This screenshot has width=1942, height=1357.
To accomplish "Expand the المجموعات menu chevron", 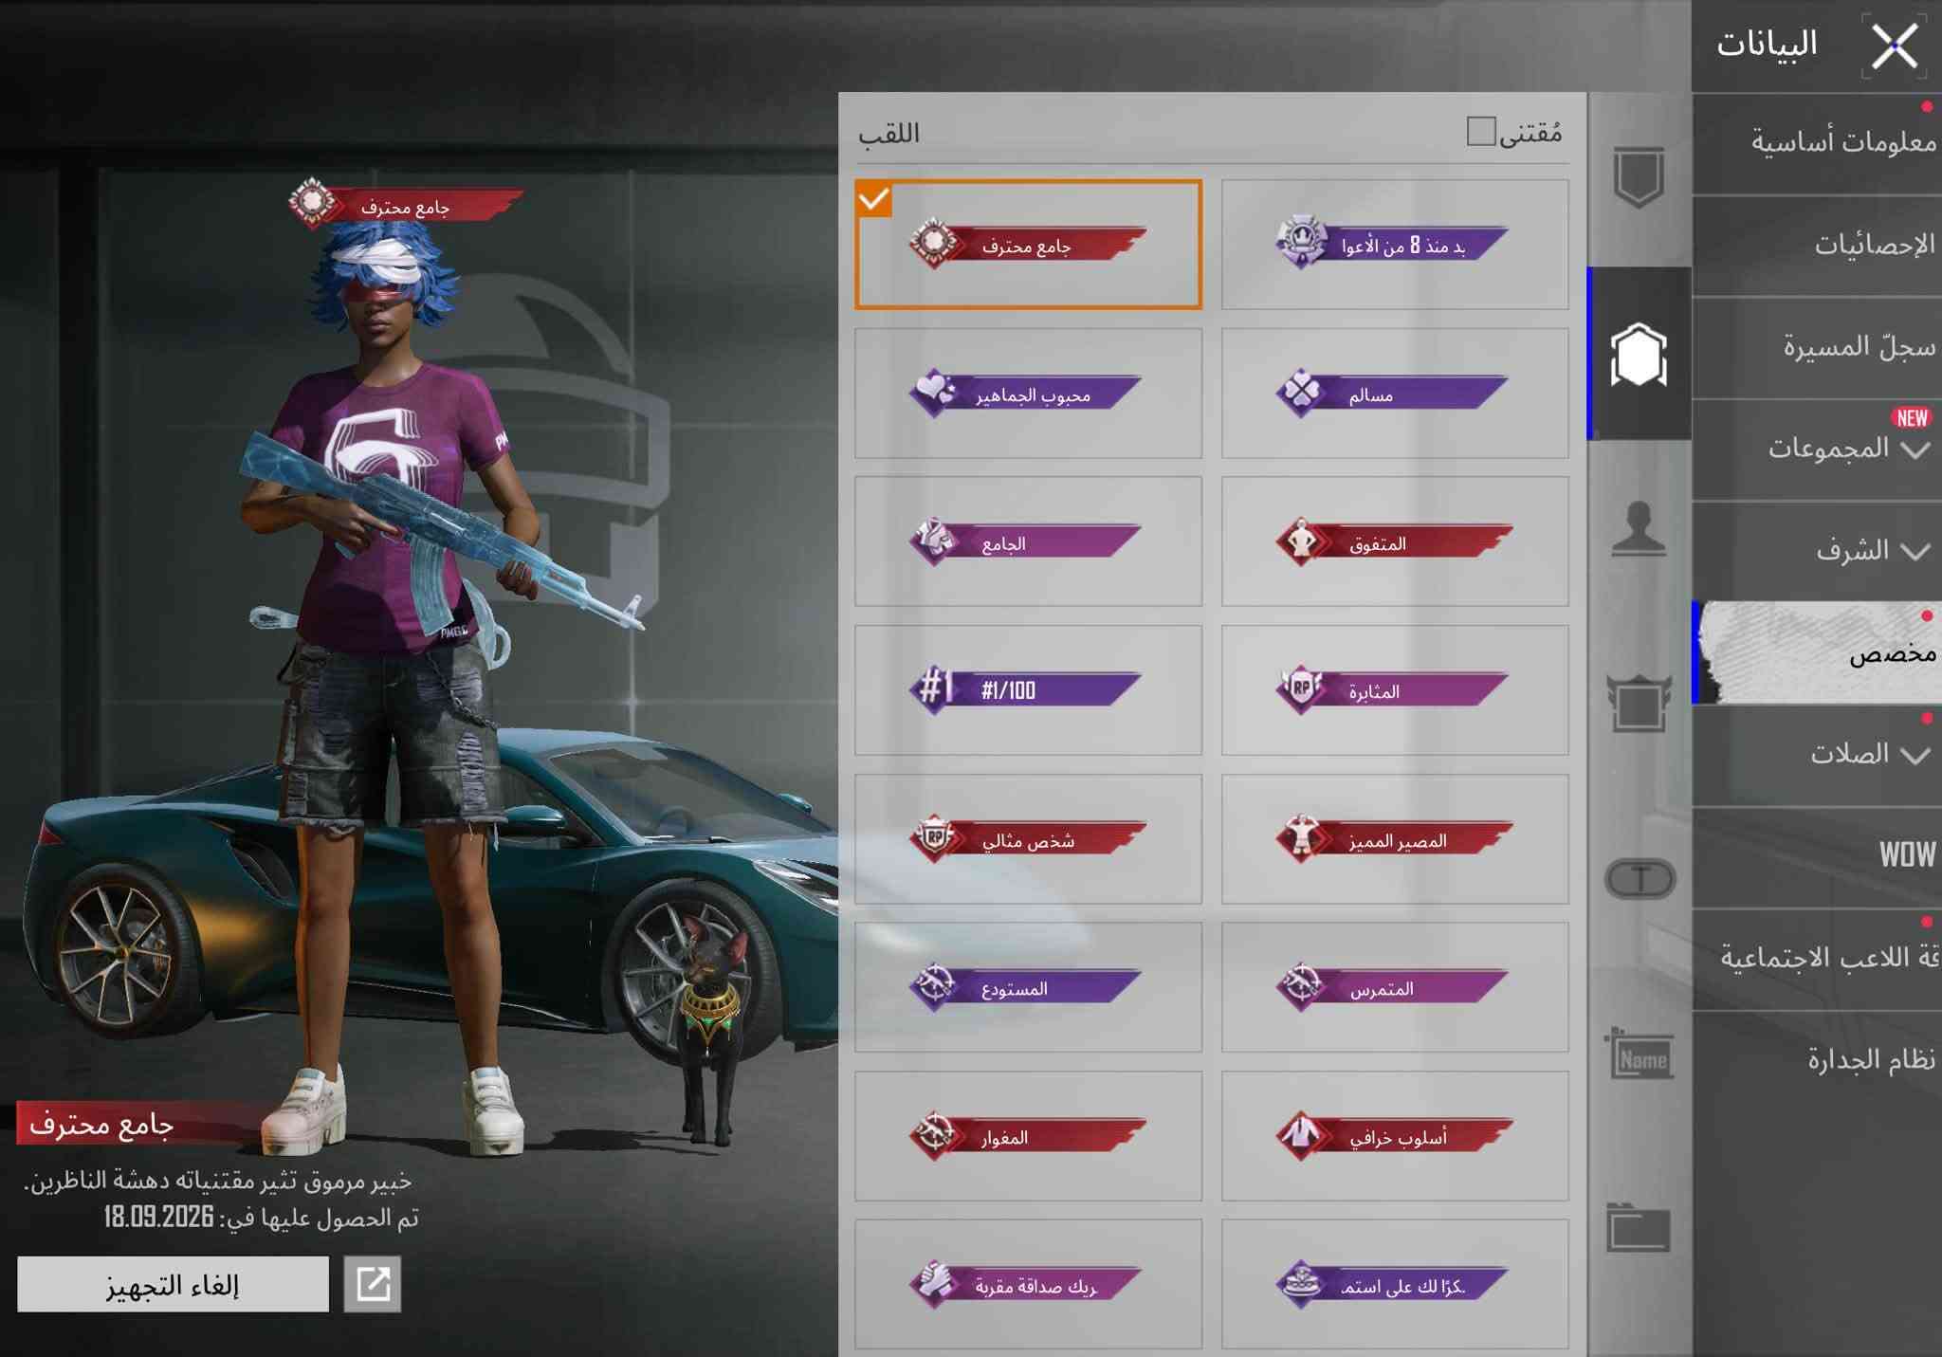I will pos(1915,449).
